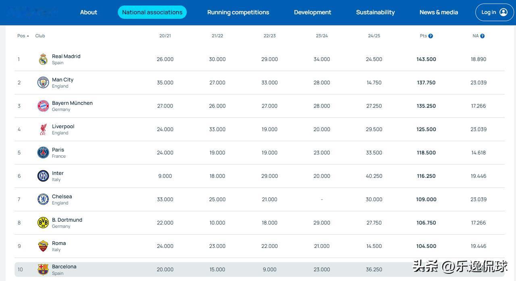The width and height of the screenshot is (516, 281).
Task: Open the Chelsea club link
Action: coord(62,196)
